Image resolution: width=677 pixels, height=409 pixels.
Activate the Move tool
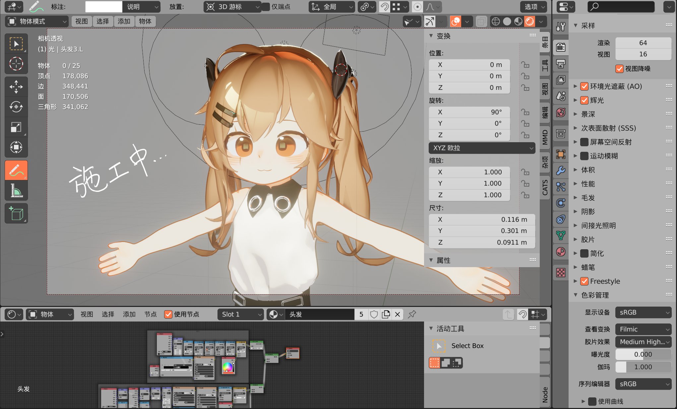(16, 87)
